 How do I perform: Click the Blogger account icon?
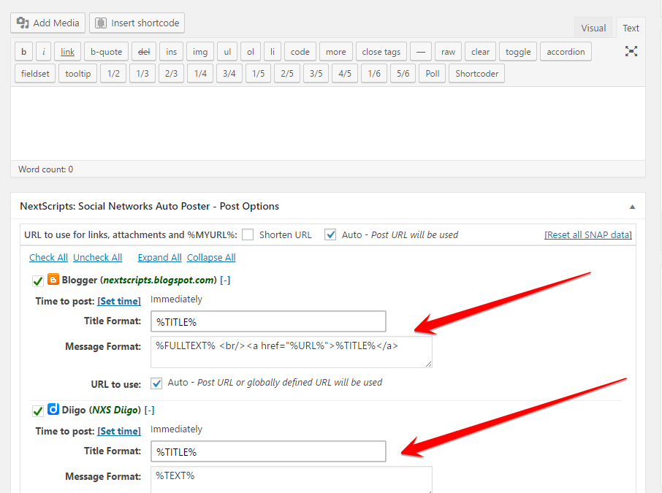(x=53, y=280)
